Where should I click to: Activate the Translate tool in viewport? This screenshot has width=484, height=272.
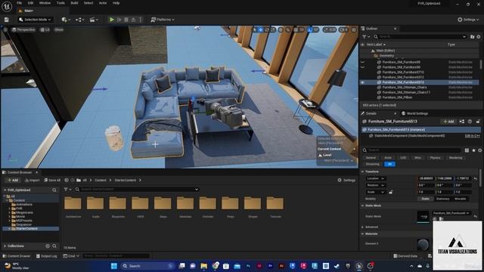click(260, 29)
